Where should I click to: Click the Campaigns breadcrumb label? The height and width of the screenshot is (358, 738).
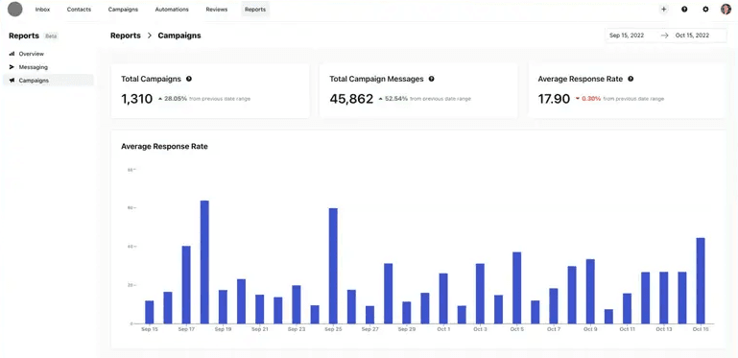[179, 36]
